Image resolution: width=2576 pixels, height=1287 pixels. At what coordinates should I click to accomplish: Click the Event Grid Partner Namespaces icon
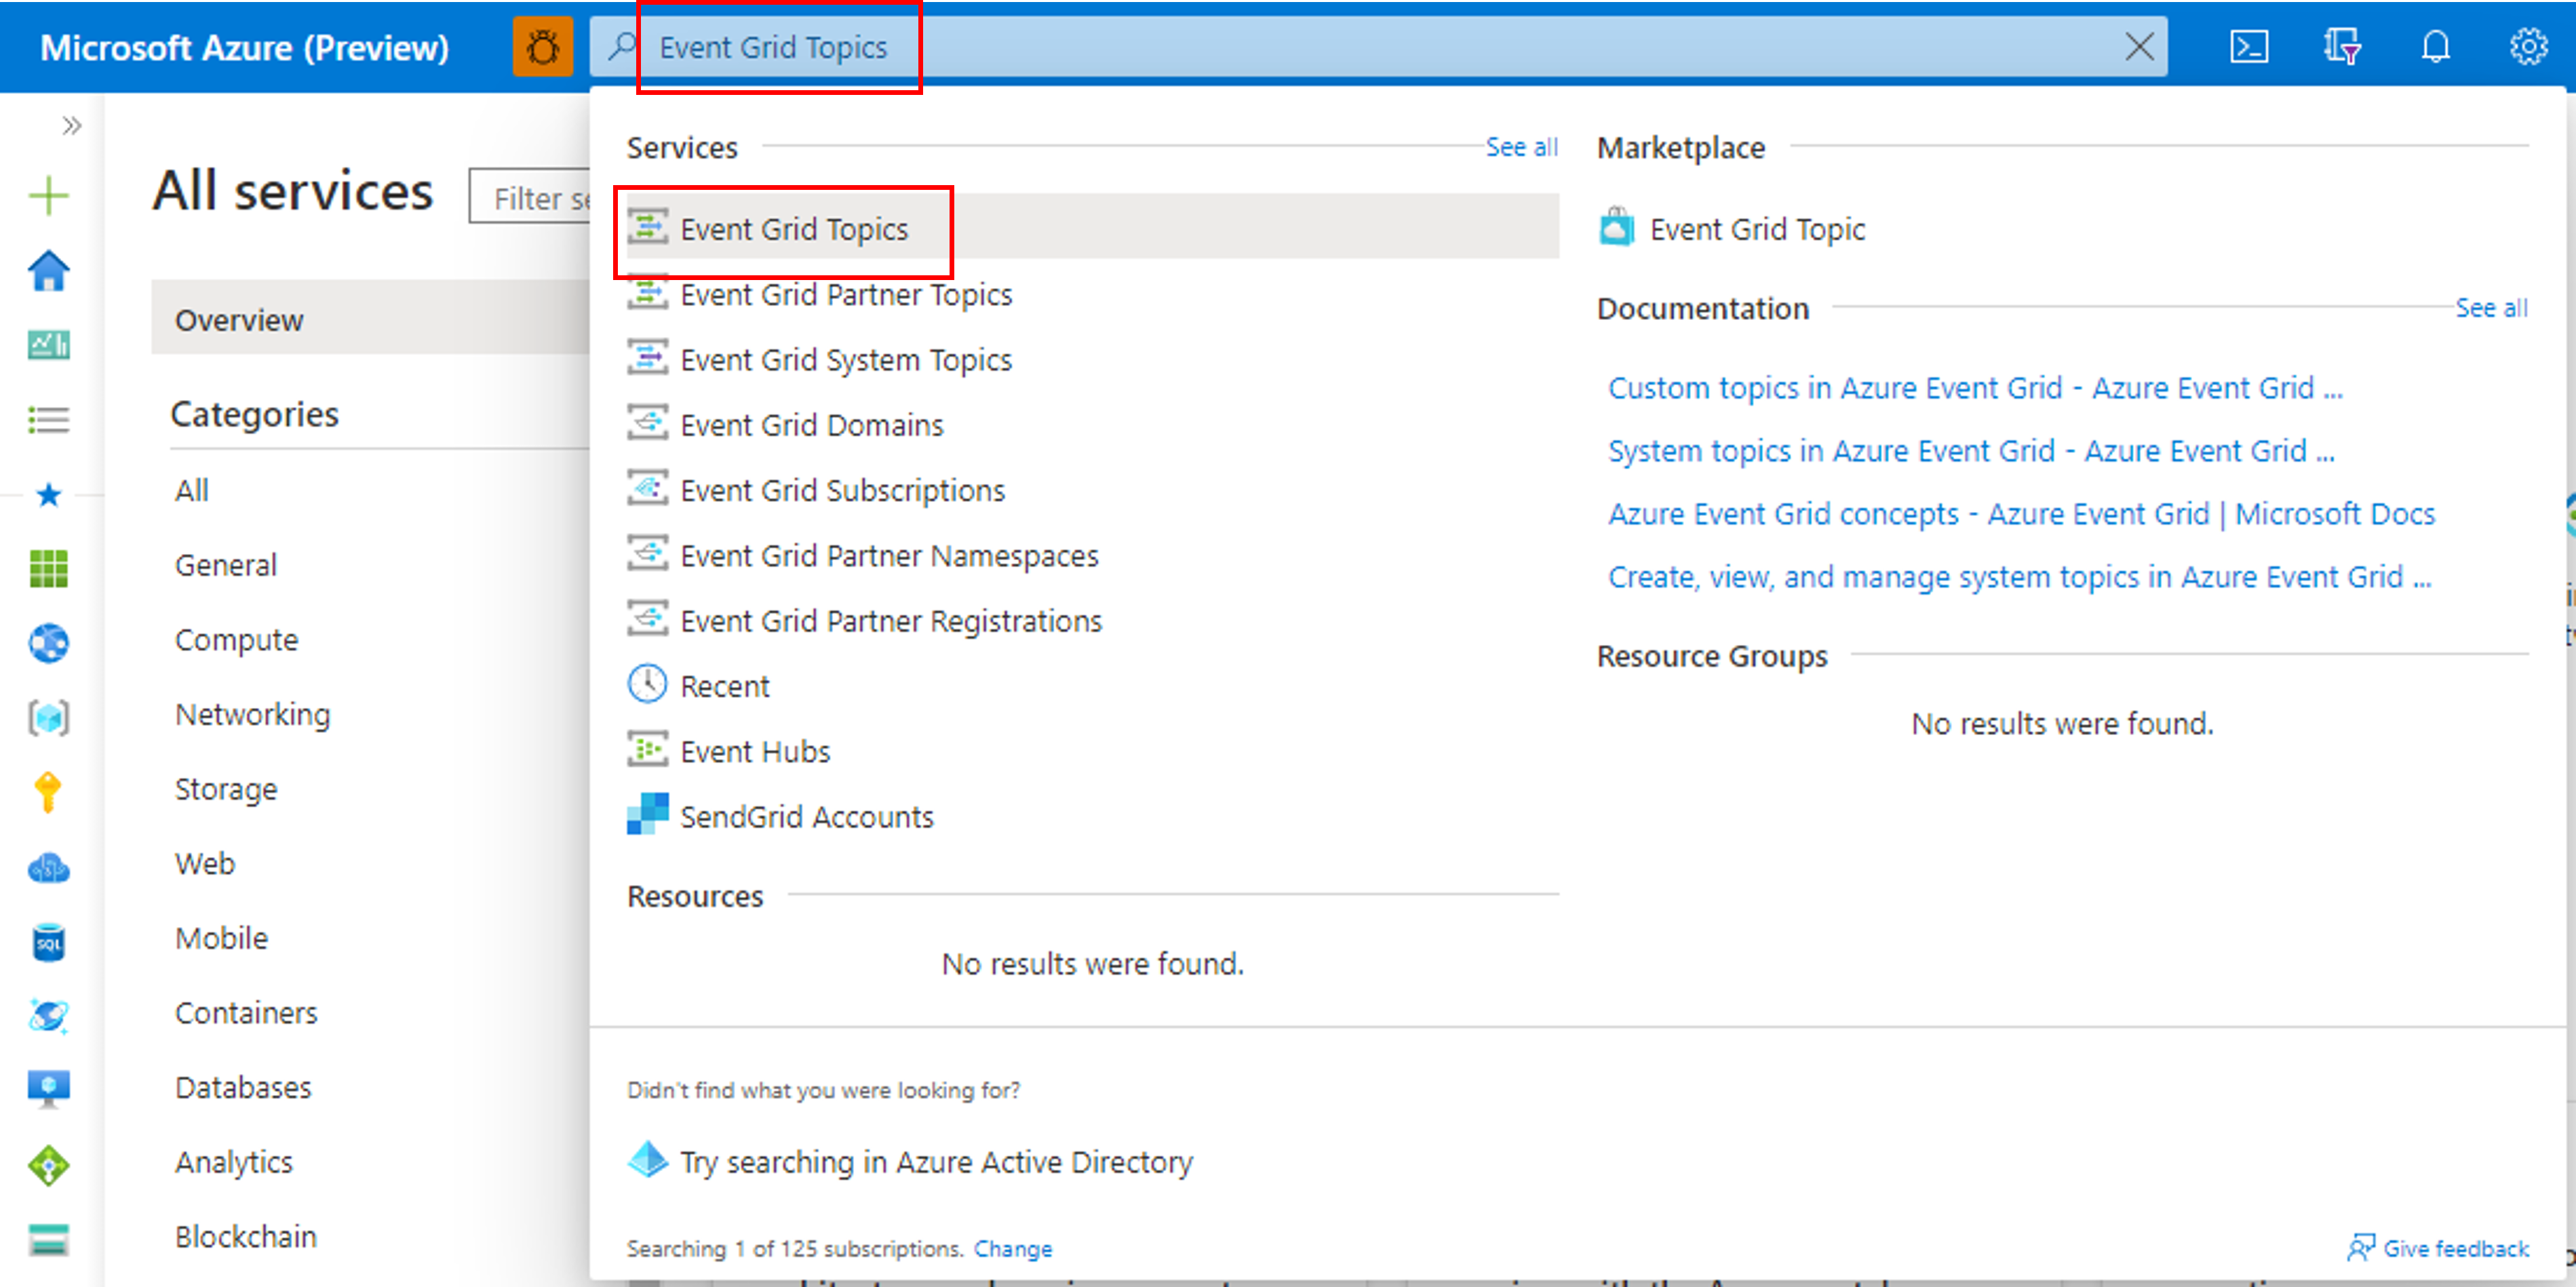click(x=649, y=555)
